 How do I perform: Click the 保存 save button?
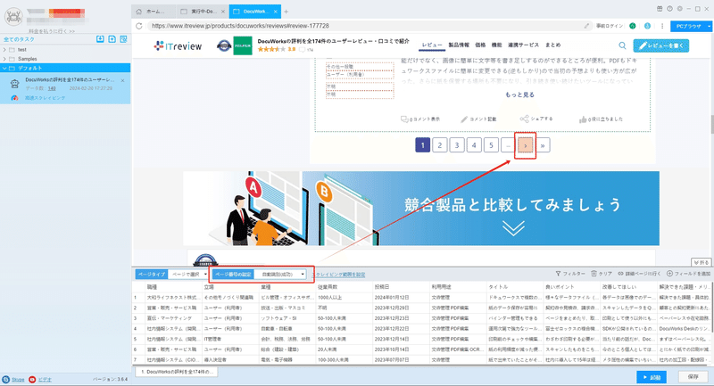click(693, 377)
